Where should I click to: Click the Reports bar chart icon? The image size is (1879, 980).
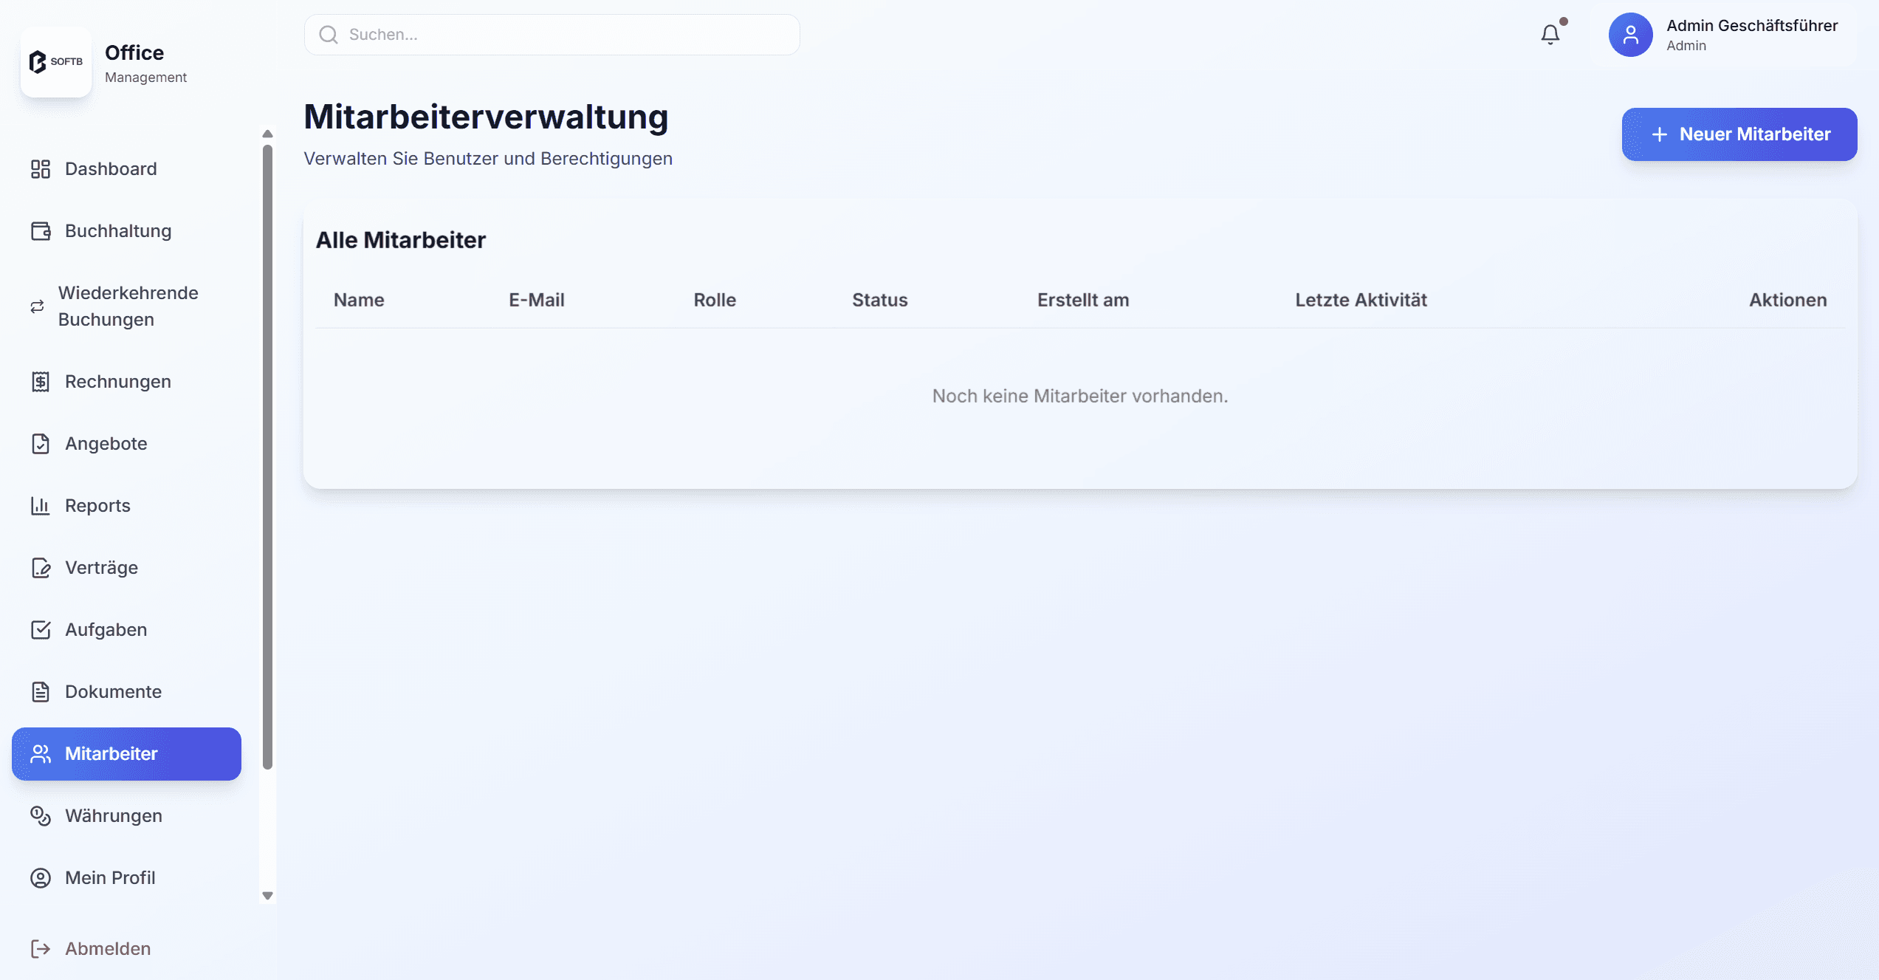pos(41,506)
